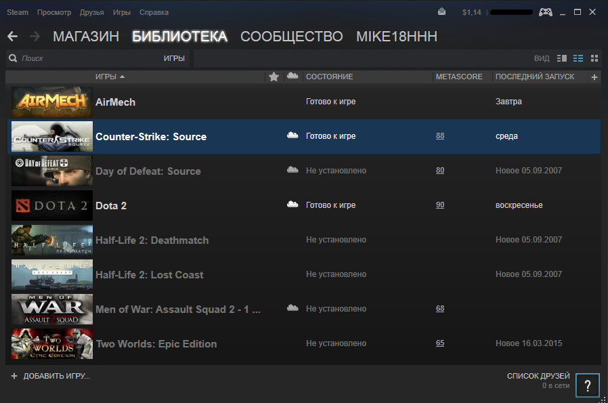
Task: Sort by СОСТОЯНИЕ column header
Action: 330,77
